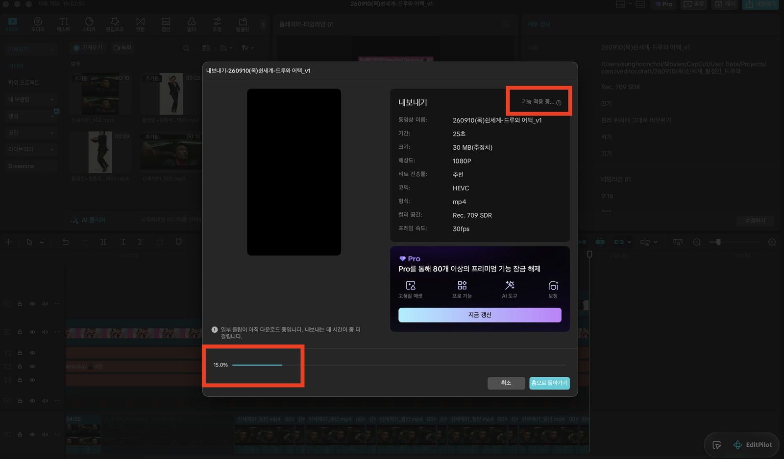This screenshot has width=784, height=459.
Task: Toggle lock on the topmost timeline track
Action: click(x=20, y=304)
